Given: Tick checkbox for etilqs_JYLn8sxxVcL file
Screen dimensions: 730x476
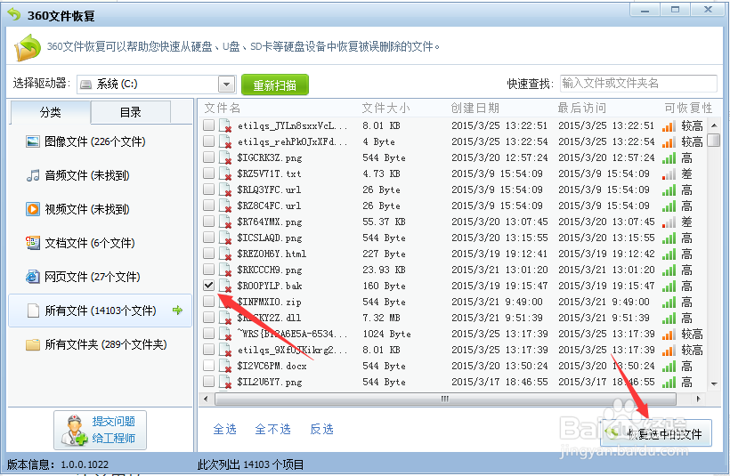Looking at the screenshot, I should coord(208,125).
